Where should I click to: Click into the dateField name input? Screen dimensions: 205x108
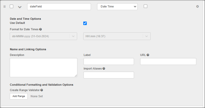[59, 7]
